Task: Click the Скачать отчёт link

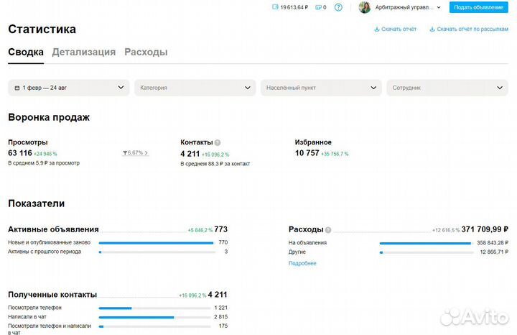Action: click(x=396, y=29)
